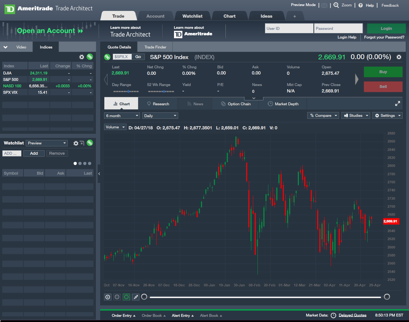The image size is (409, 322).
Task: Click Open an Account banner
Action: [50, 31]
